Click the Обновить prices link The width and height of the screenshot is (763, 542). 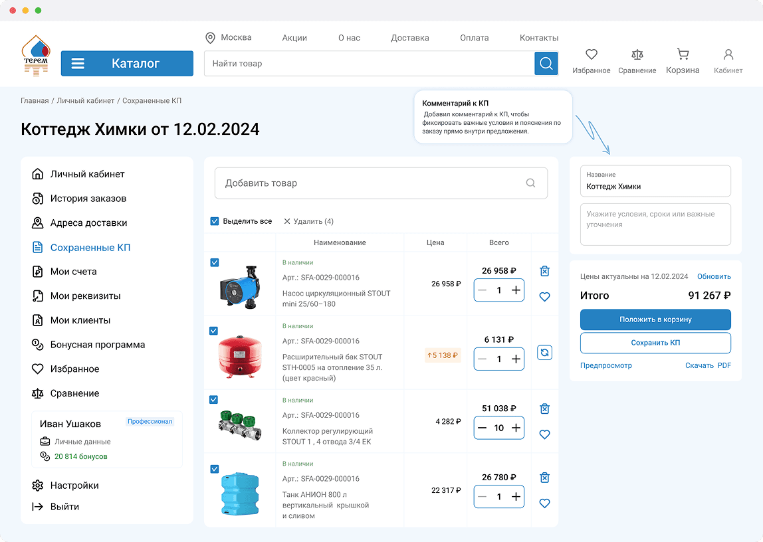714,276
